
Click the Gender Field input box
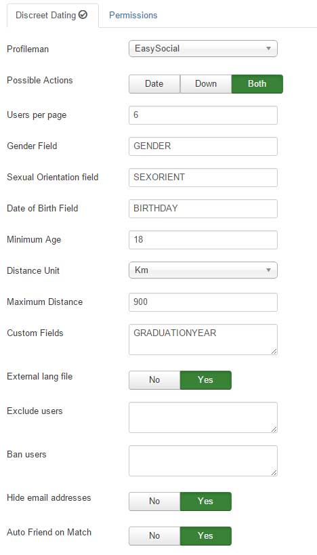tap(203, 146)
